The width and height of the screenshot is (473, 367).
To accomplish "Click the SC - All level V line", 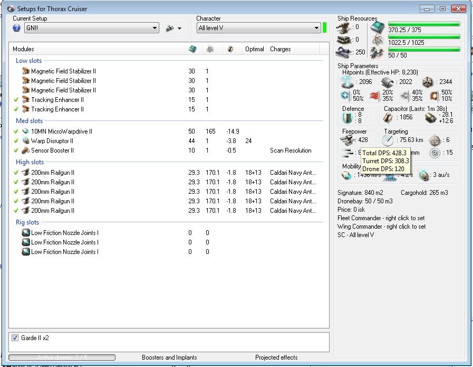I will coord(355,235).
